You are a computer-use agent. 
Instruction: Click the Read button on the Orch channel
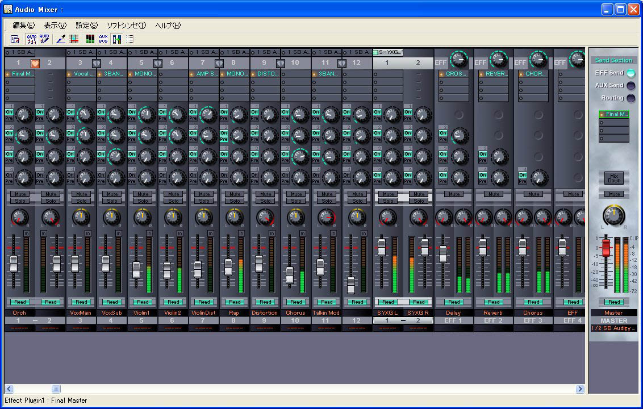coord(19,302)
